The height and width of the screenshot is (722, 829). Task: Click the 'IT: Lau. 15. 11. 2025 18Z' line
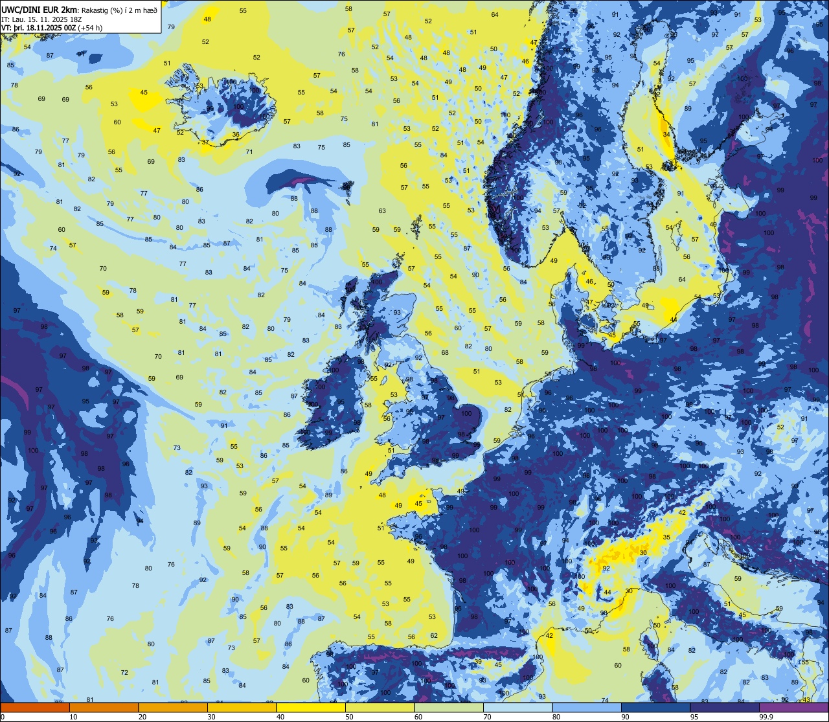pos(41,19)
